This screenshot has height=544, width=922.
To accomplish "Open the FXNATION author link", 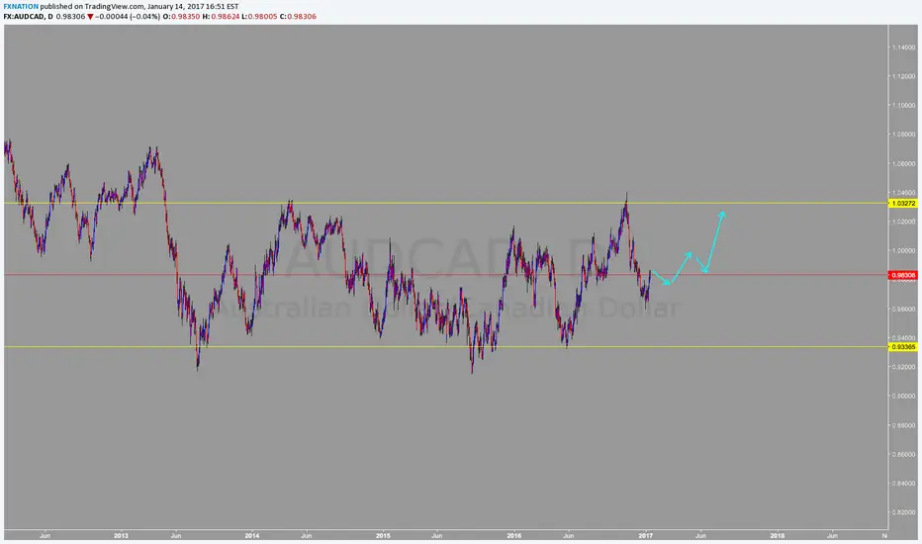I will [21, 7].
